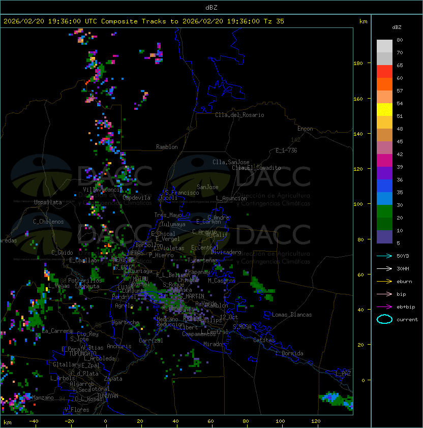
Task: Click the L_Asuncion place label
Action: point(231,198)
